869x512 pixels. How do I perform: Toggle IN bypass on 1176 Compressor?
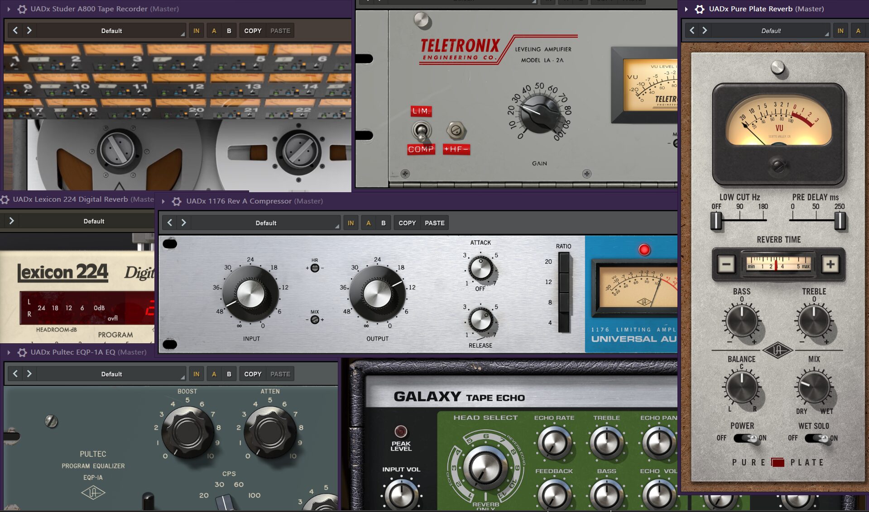coord(350,223)
